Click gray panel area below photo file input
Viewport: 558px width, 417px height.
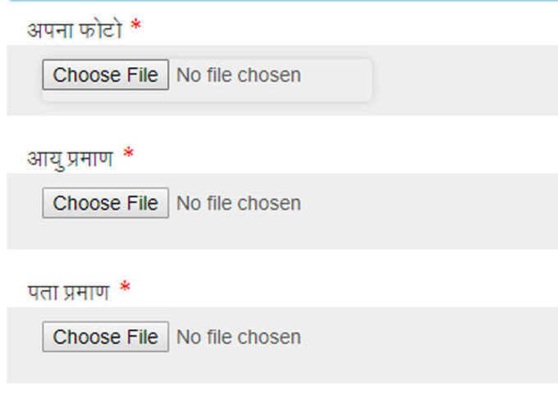(x=282, y=109)
